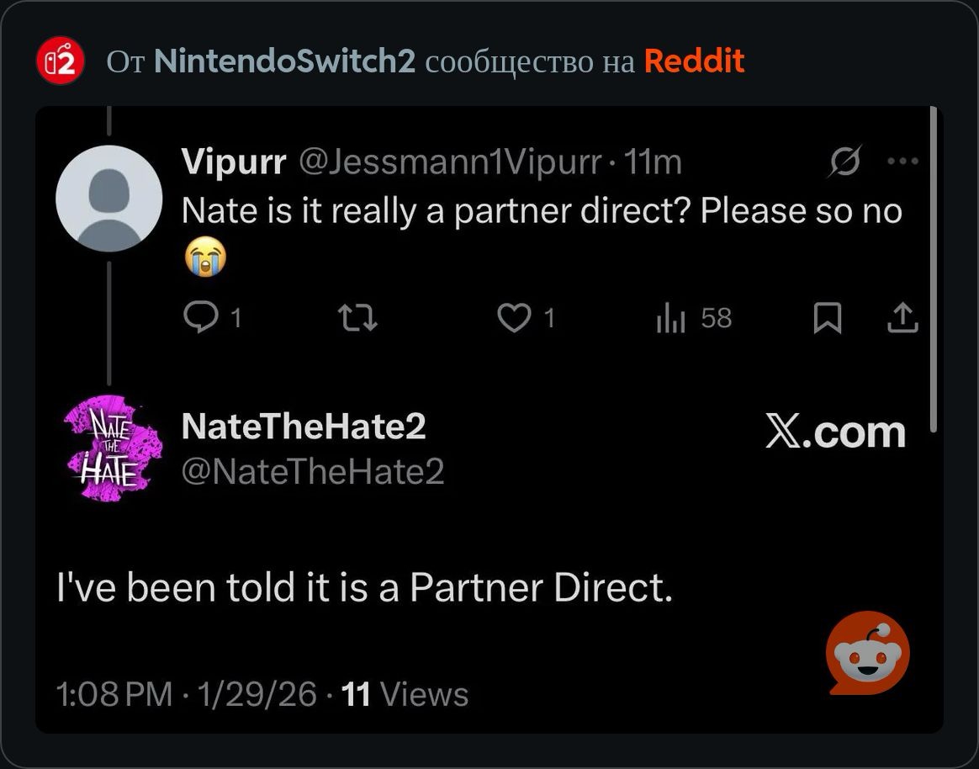979x769 pixels.
Task: Open the three-dot more options menu
Action: (902, 162)
